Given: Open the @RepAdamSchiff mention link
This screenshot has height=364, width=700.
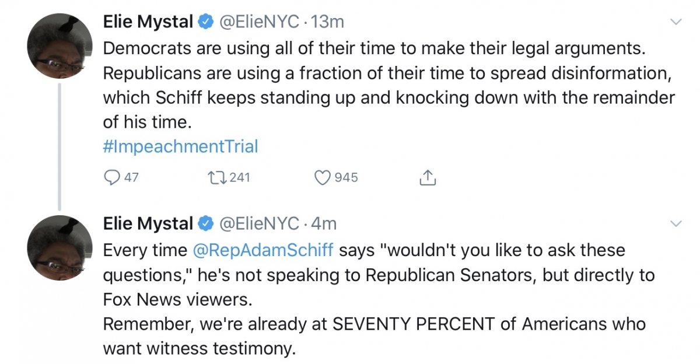Looking at the screenshot, I should tap(263, 250).
